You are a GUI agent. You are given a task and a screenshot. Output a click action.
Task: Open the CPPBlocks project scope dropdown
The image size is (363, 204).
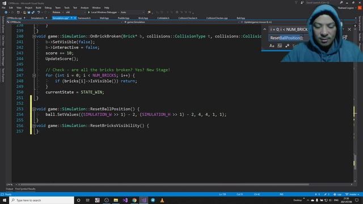(64, 22)
